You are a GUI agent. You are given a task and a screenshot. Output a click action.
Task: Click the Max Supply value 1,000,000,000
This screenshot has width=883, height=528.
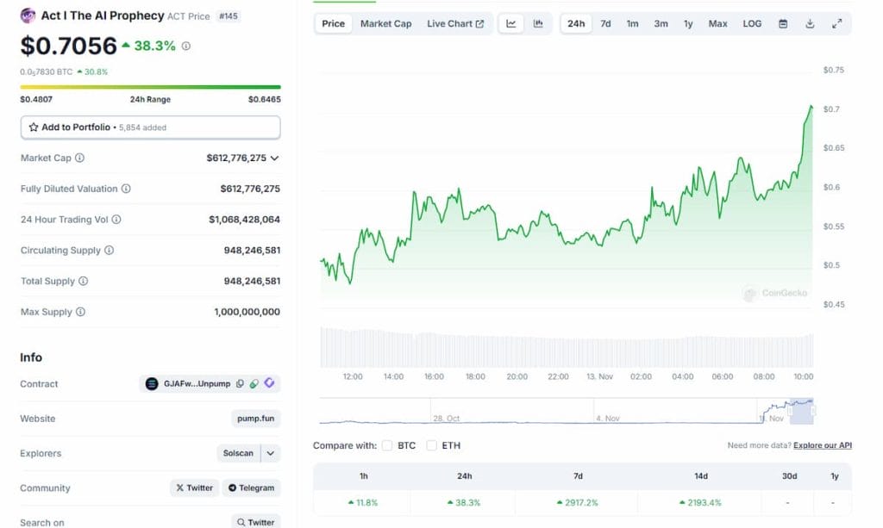coord(247,312)
